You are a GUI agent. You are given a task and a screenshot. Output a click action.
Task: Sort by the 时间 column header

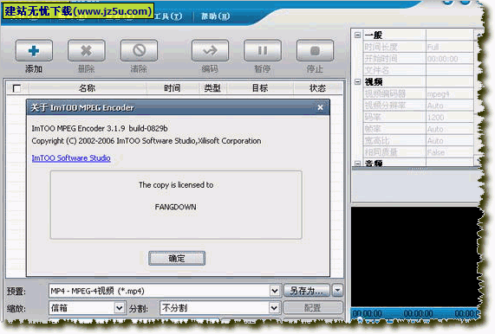[x=173, y=88]
